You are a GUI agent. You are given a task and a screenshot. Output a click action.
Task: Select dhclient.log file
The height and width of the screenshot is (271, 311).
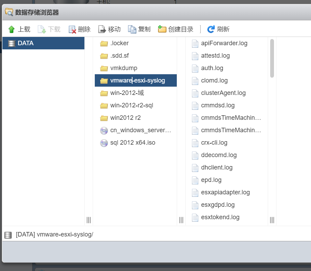pos(227,167)
